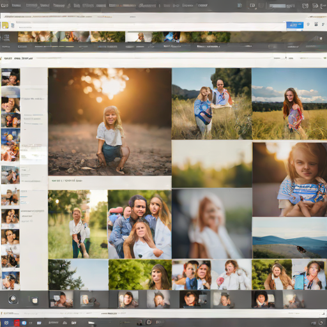Open the large photo of girl crouching at sunset
The width and height of the screenshot is (327, 327).
tap(110, 121)
